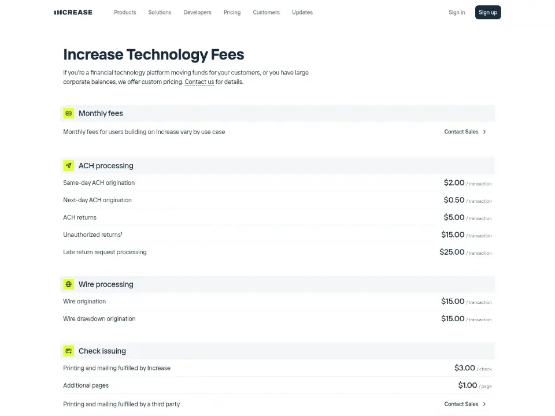Screen dimensions: 555x416
Task: Click the ACH processing paper-plane icon
Action: pos(69,166)
